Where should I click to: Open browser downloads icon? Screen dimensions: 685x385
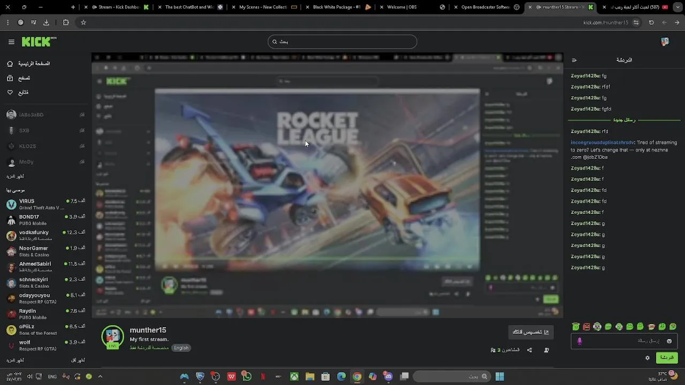46,22
